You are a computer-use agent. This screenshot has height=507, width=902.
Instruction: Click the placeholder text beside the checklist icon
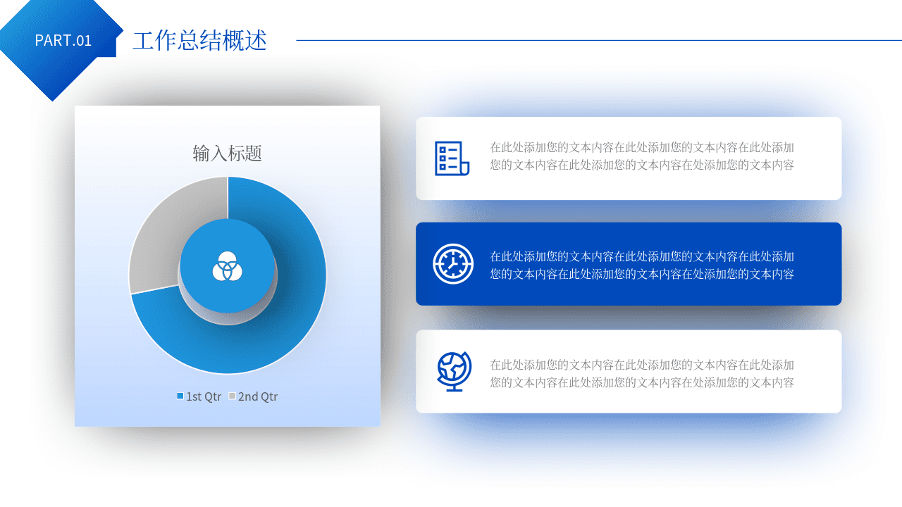[642, 156]
